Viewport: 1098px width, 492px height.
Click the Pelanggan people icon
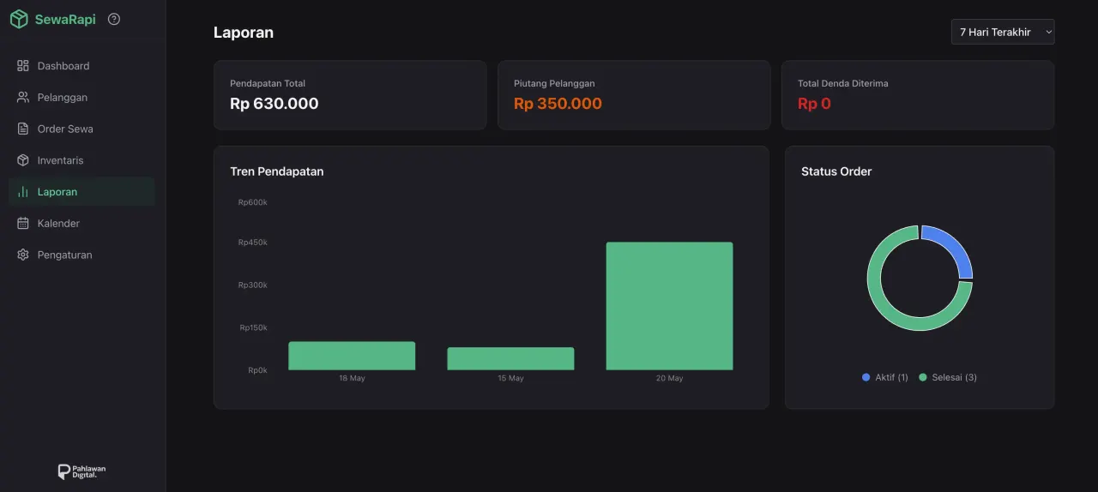23,98
